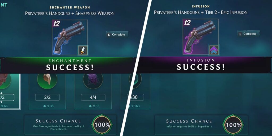Click the 2/2 ingredient quantity box
Image resolution: width=272 pixels, height=136 pixels.
point(47,97)
